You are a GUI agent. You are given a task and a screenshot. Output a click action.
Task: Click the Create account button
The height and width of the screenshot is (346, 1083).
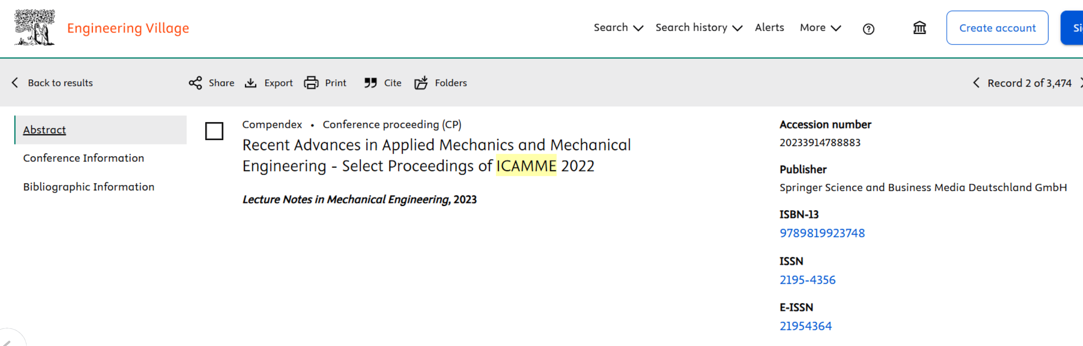(997, 28)
